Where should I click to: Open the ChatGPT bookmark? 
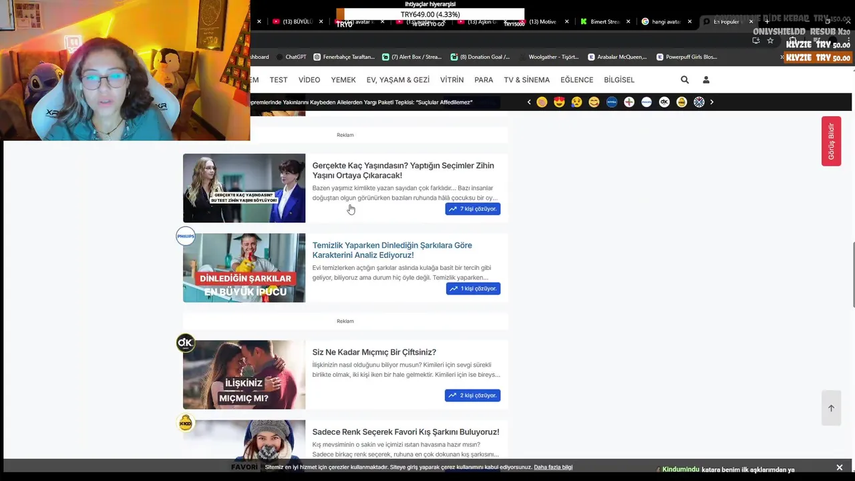click(x=291, y=57)
